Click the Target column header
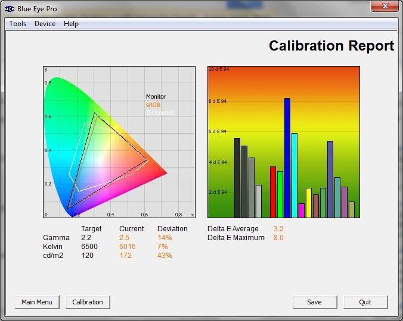 91,229
